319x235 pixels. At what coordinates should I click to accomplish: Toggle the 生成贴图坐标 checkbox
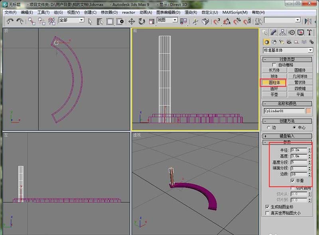click(267, 207)
